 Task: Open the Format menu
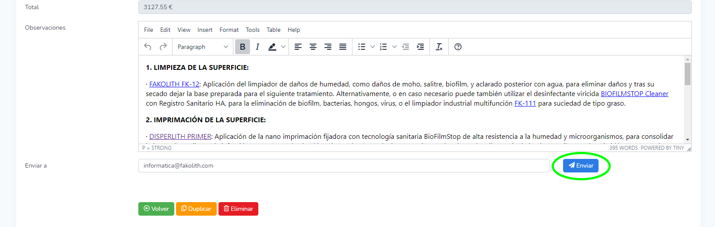pyautogui.click(x=229, y=30)
